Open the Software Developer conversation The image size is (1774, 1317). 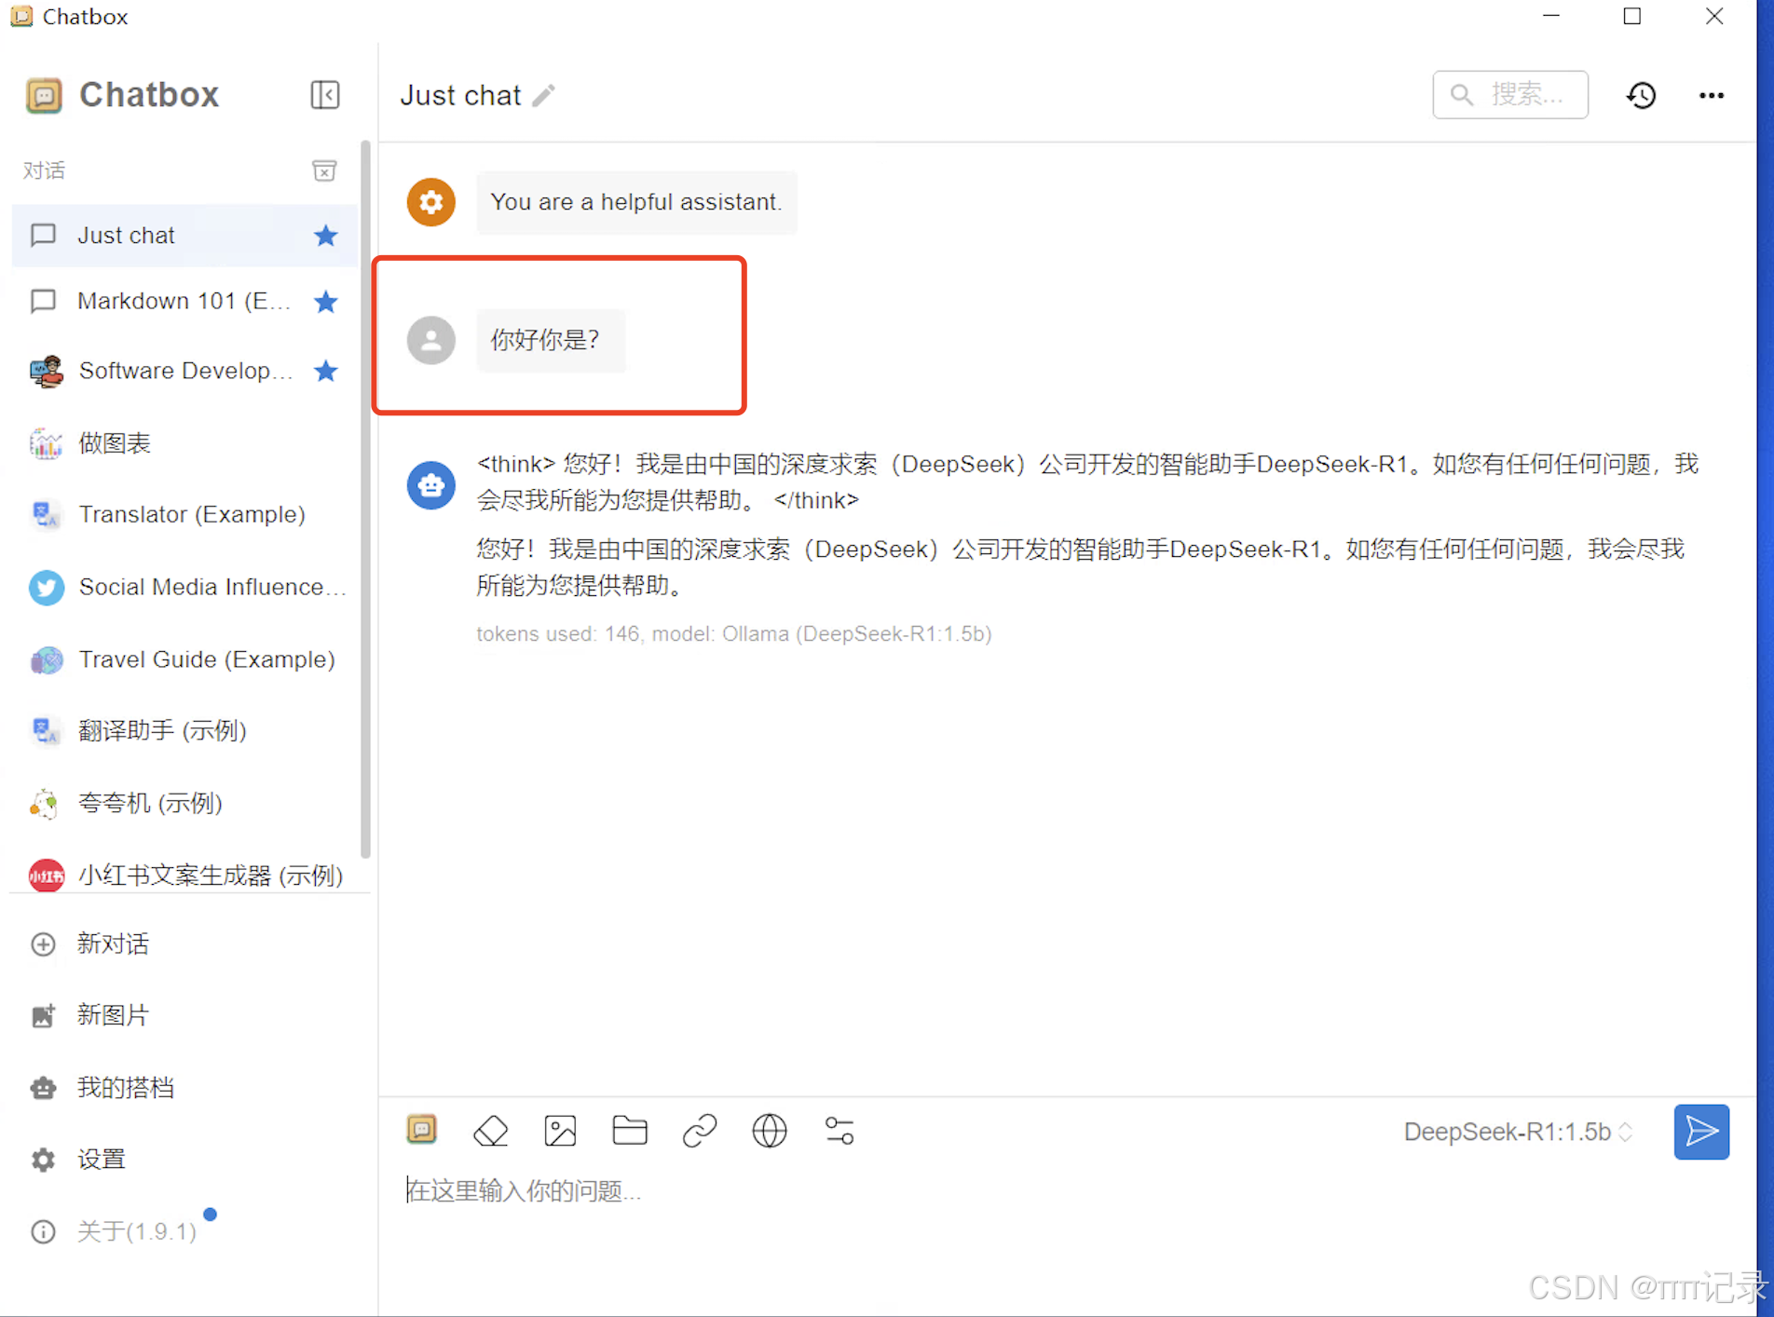point(184,371)
